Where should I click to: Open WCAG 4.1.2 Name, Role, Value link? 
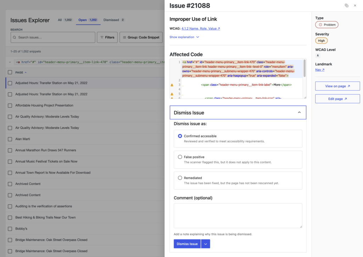[201, 28]
